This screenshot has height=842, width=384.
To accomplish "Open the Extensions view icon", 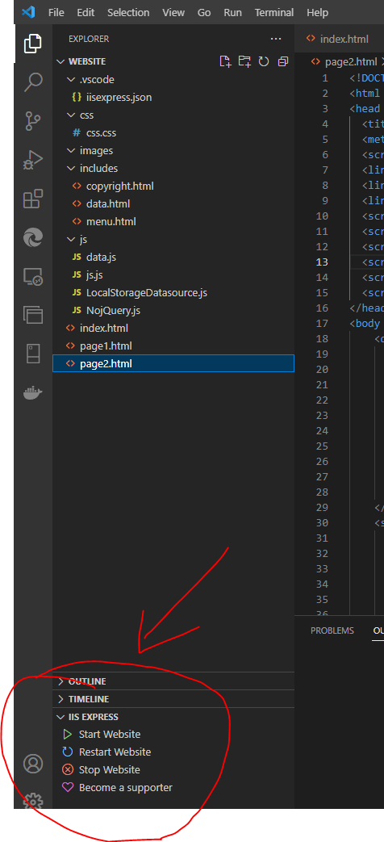I will [x=33, y=198].
